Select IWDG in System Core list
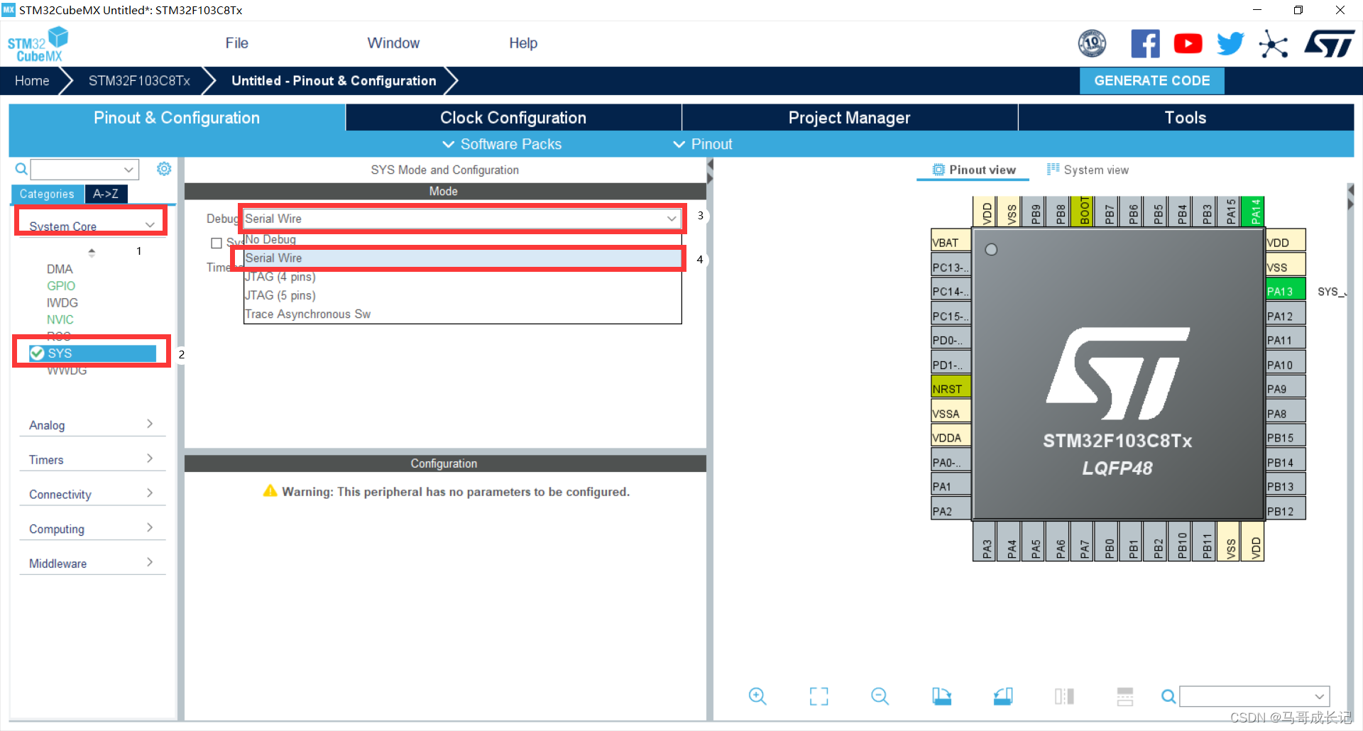The height and width of the screenshot is (731, 1363). pos(62,303)
